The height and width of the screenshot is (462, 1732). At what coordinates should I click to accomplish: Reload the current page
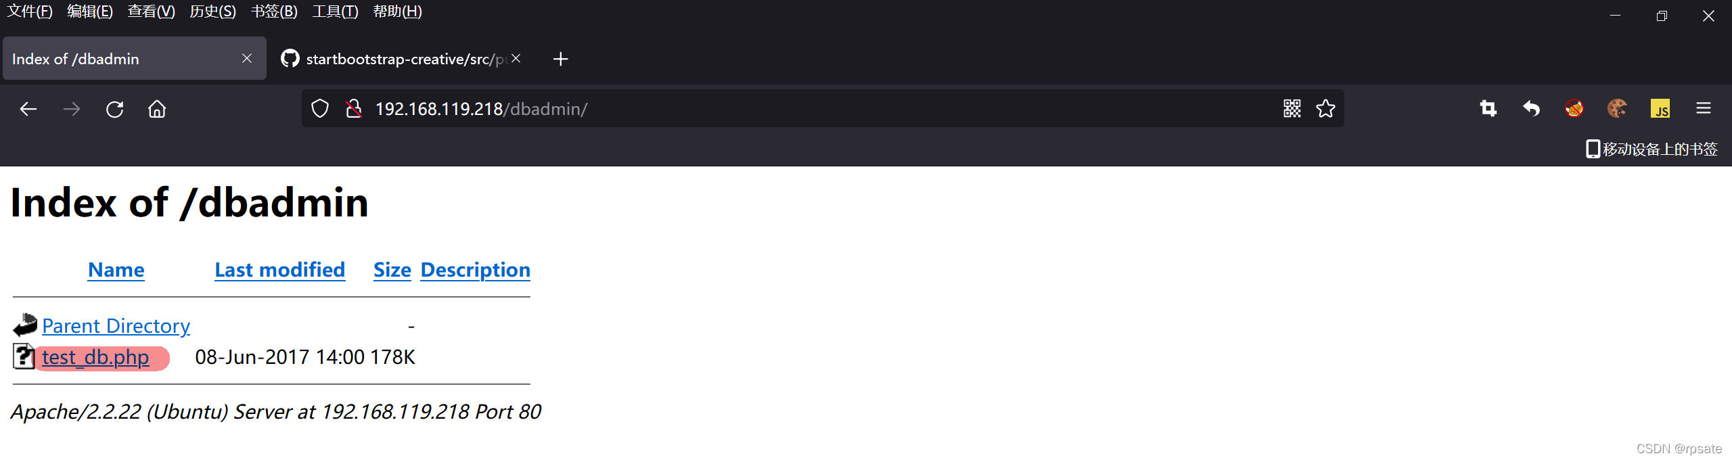114,109
